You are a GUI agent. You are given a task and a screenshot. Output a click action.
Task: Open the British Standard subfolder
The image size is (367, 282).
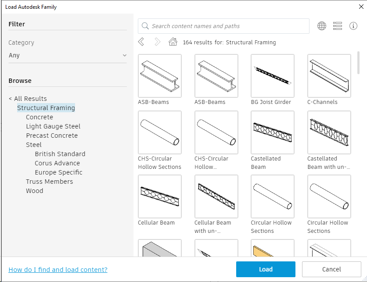(x=60, y=154)
